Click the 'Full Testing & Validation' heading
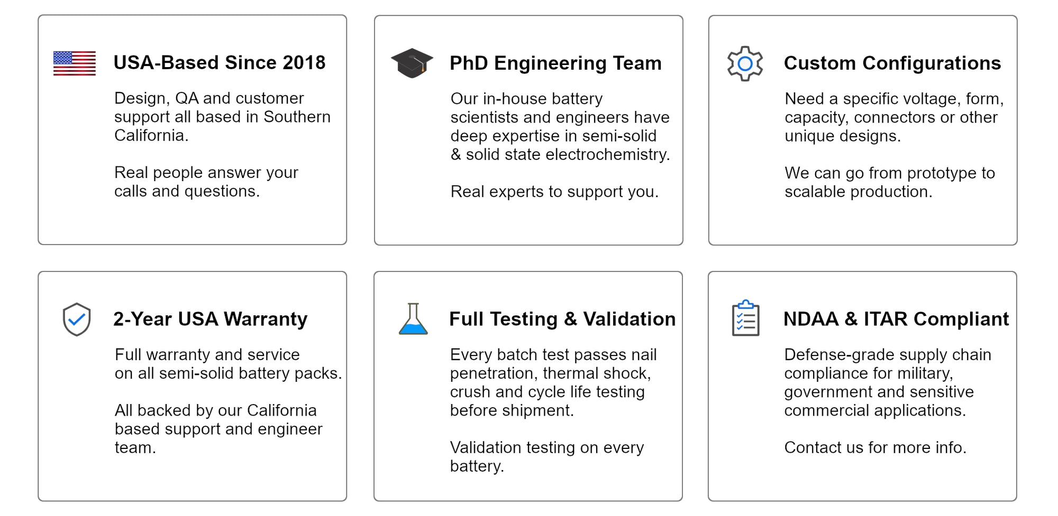This screenshot has width=1058, height=516. [x=562, y=319]
